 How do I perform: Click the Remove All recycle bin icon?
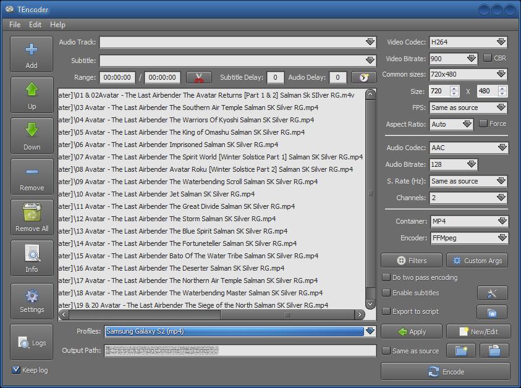(x=32, y=213)
